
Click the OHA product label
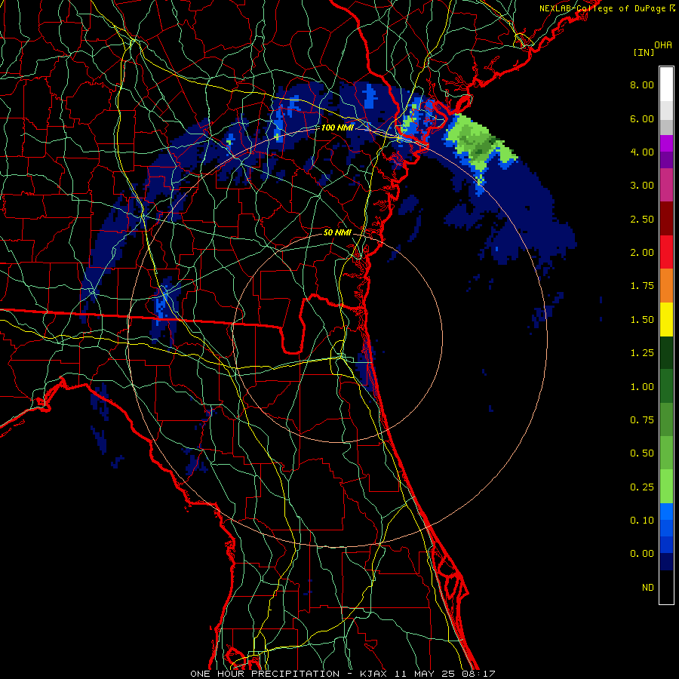point(663,45)
